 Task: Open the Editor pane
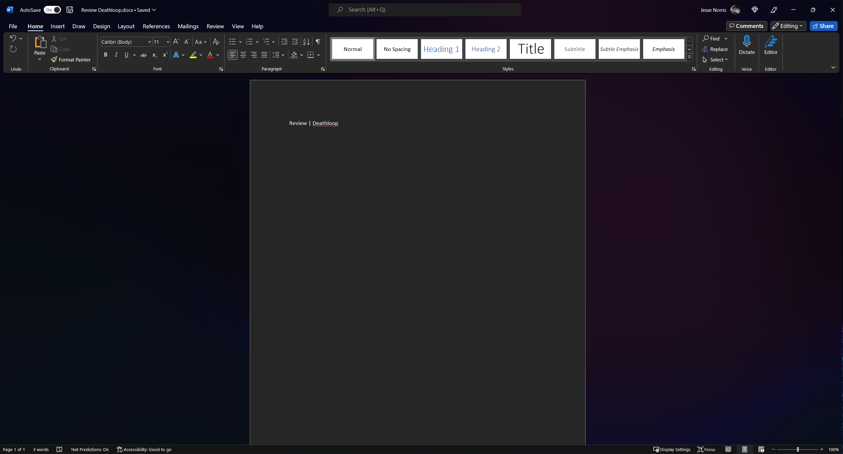point(771,45)
